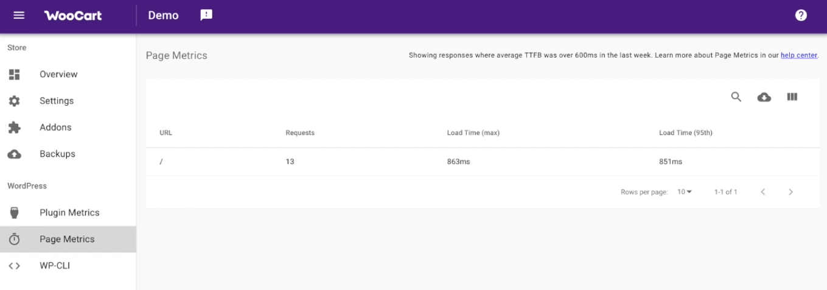Search the page metrics table

coord(736,97)
